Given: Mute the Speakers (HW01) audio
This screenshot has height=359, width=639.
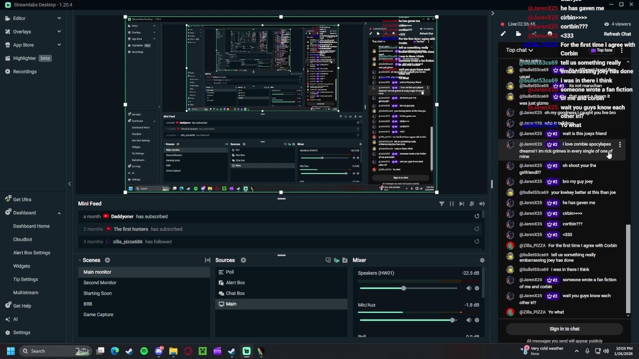Looking at the screenshot, I should coord(468,288).
